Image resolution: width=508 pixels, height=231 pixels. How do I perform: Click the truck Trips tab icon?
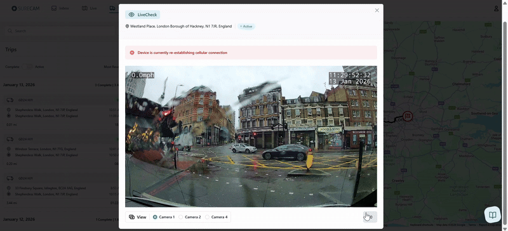(x=112, y=8)
